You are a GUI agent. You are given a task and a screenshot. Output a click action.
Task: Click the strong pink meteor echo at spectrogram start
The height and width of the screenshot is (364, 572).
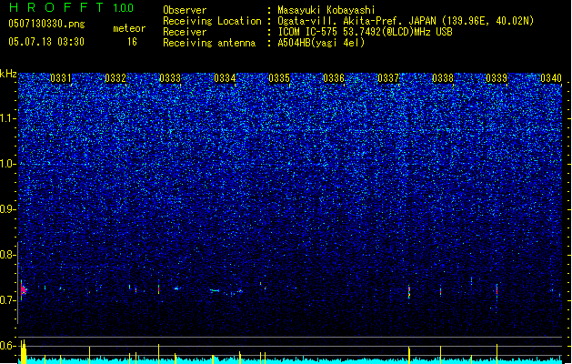click(24, 290)
